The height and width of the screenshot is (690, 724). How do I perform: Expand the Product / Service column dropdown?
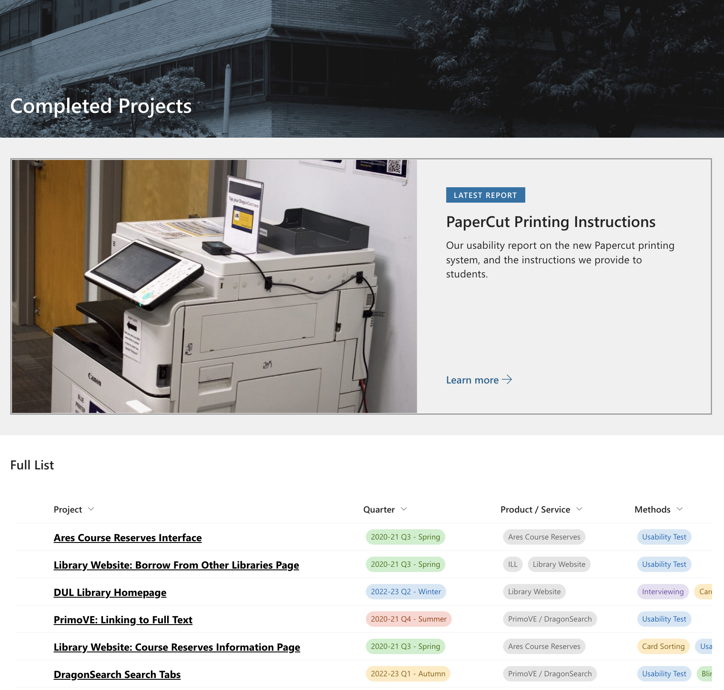pos(580,509)
